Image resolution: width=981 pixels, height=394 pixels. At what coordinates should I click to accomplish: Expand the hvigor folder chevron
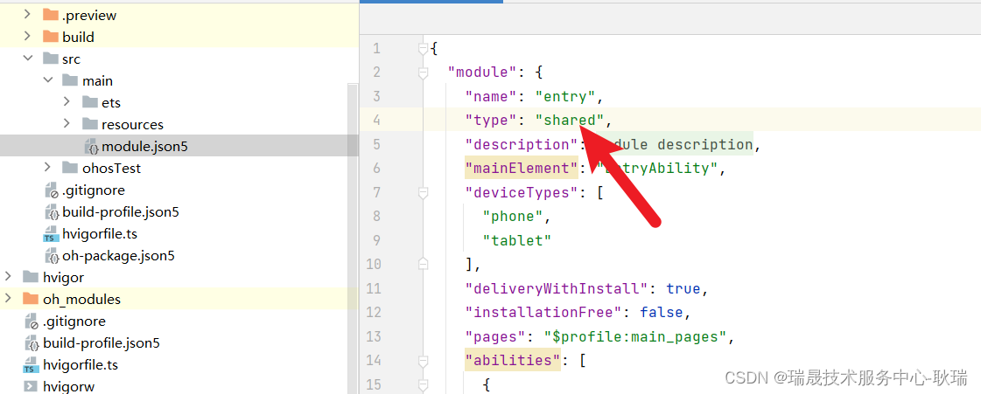[x=8, y=276]
